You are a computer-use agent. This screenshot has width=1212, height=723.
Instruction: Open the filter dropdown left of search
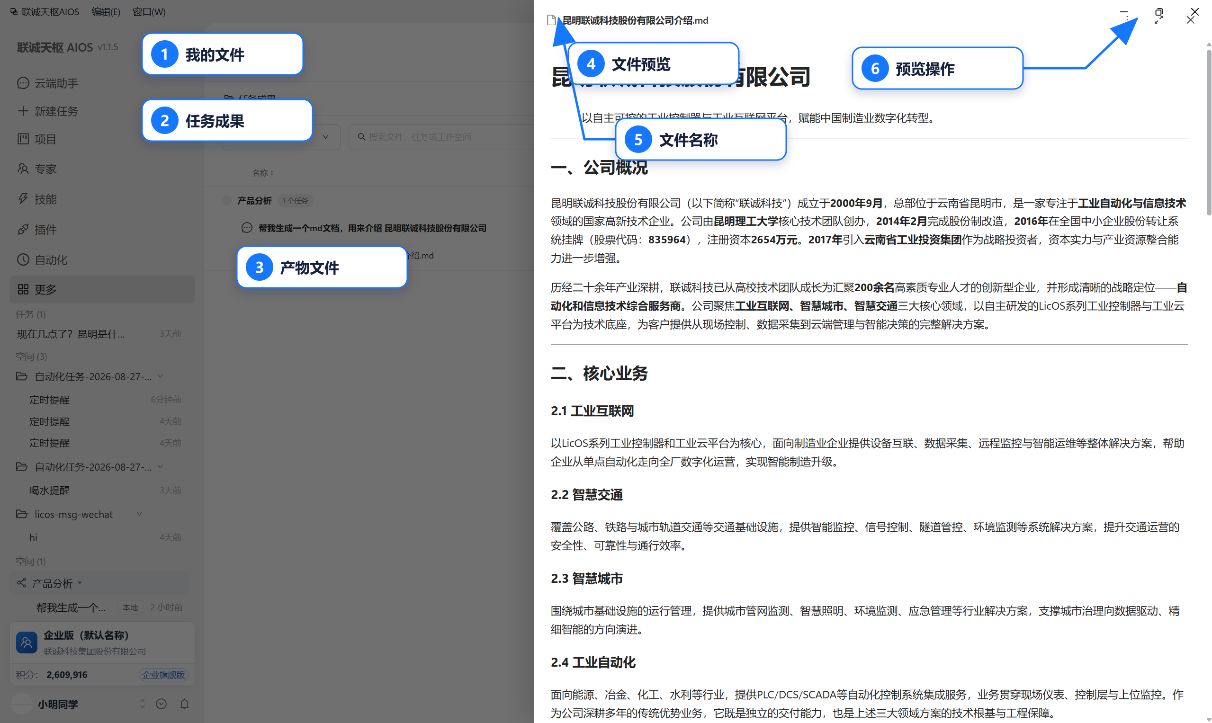(281, 137)
